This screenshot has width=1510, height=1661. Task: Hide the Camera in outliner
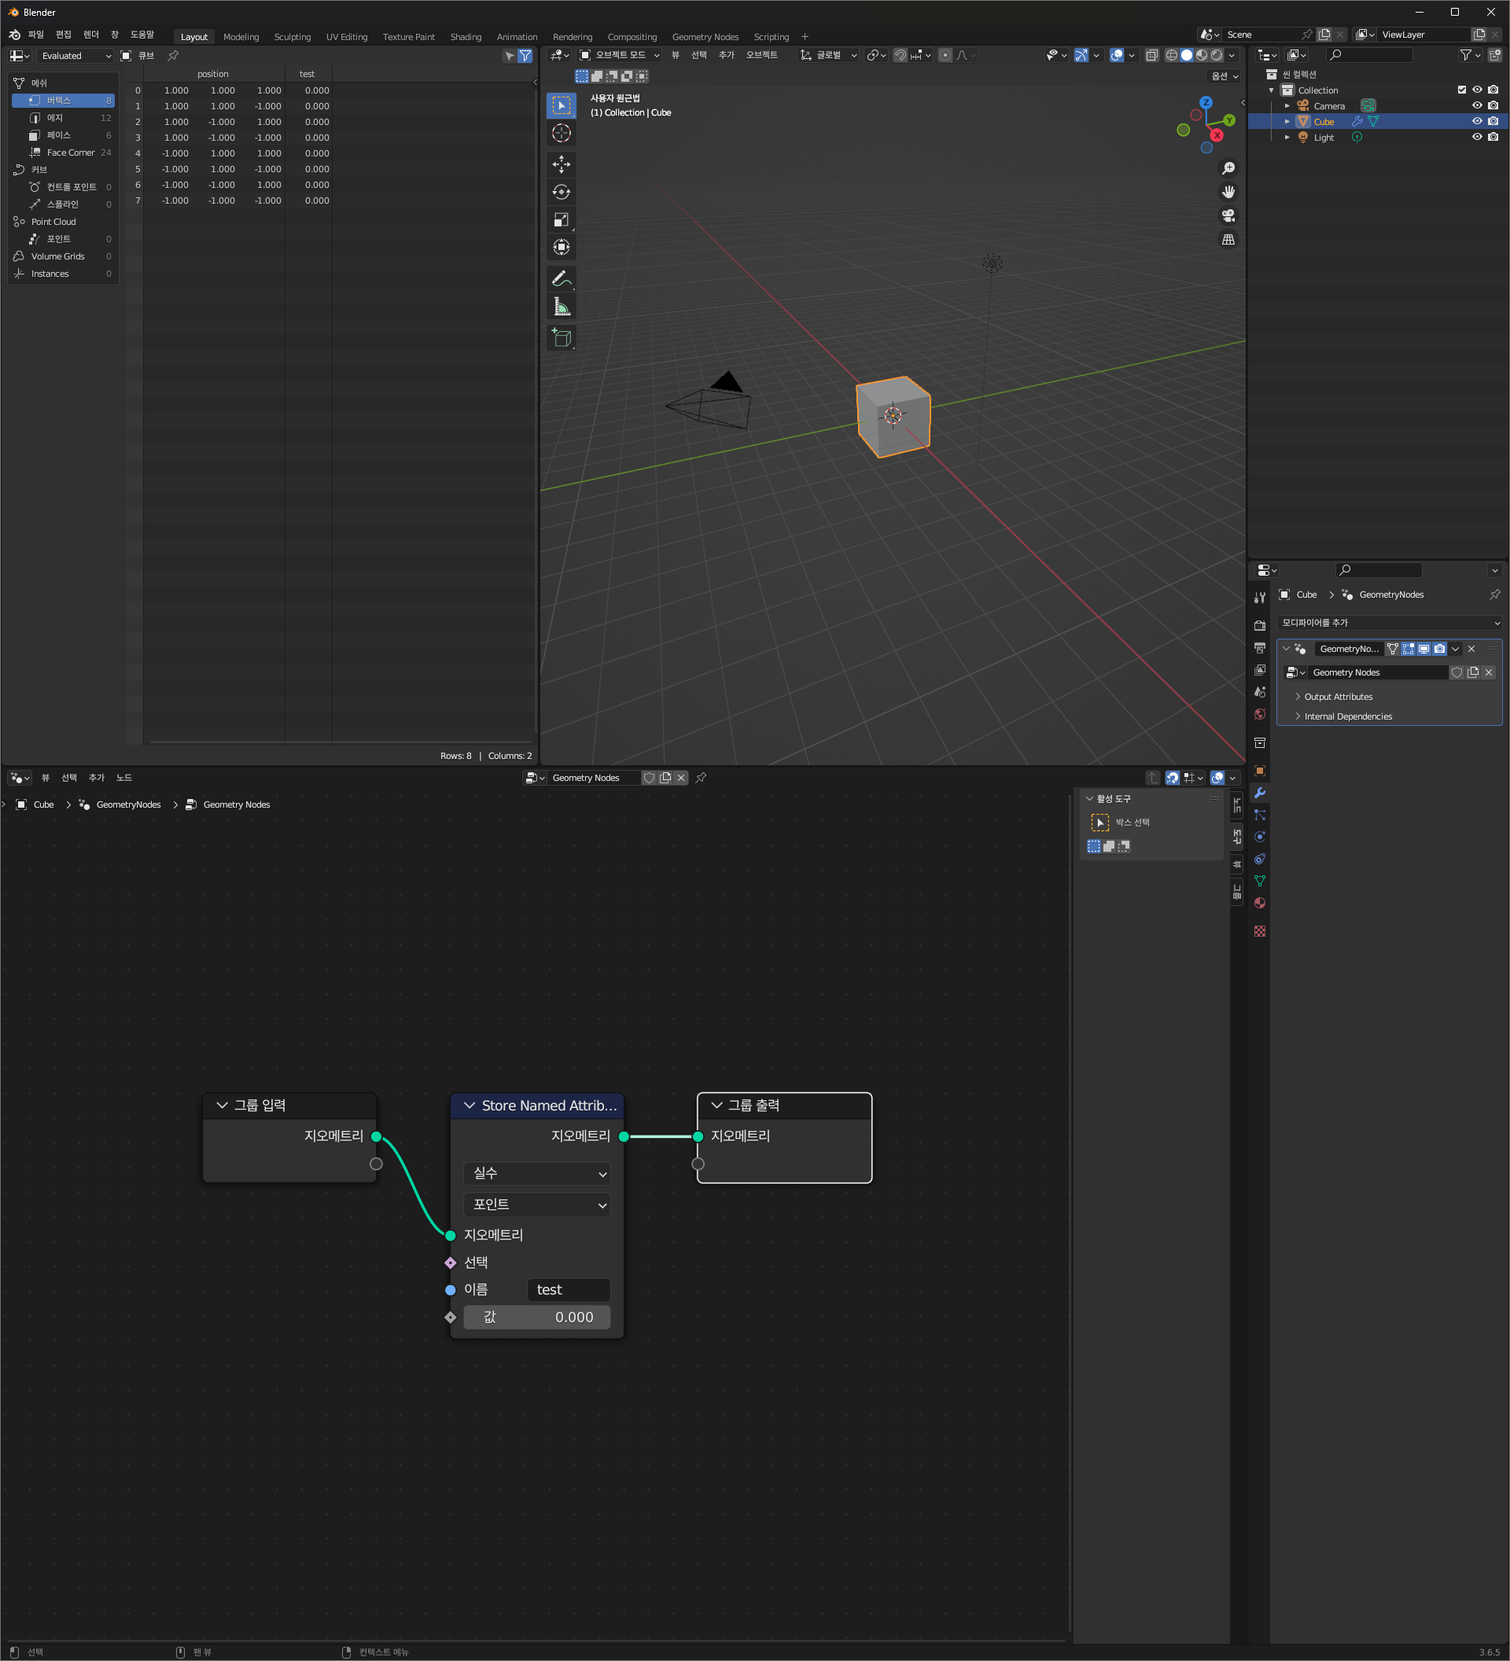[x=1476, y=105]
